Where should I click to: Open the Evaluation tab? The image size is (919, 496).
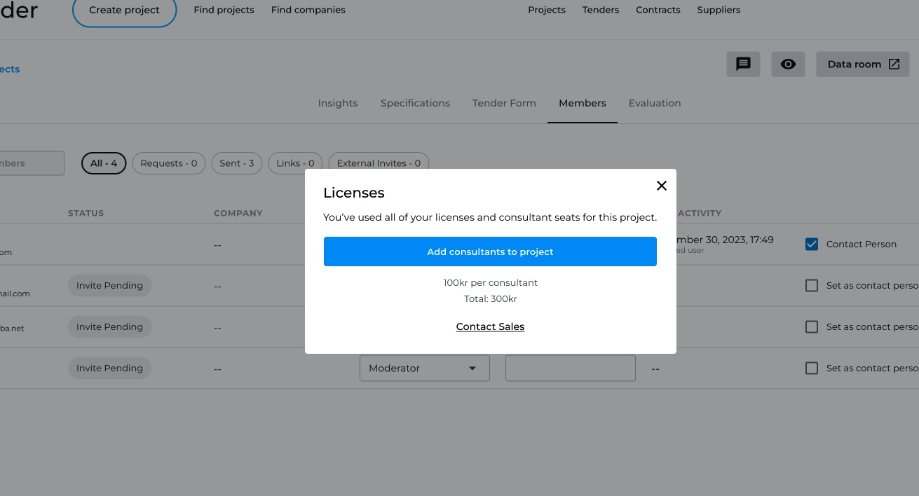(x=655, y=103)
